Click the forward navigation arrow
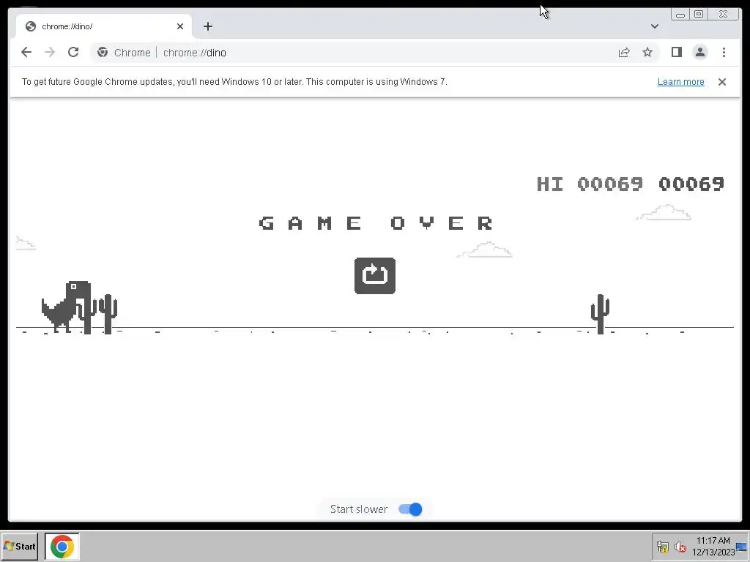Screen dimensions: 750x562 (50, 52)
